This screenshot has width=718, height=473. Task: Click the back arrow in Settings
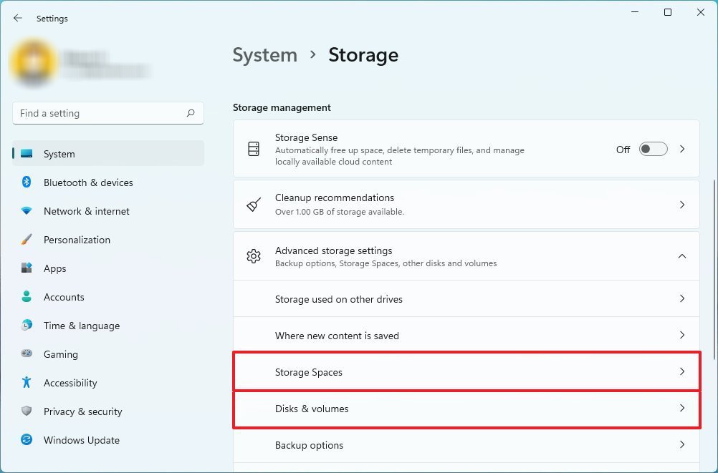[18, 19]
